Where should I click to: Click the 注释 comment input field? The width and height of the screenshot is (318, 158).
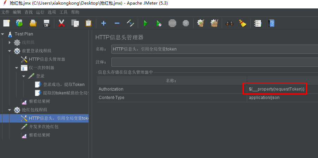[215, 62]
